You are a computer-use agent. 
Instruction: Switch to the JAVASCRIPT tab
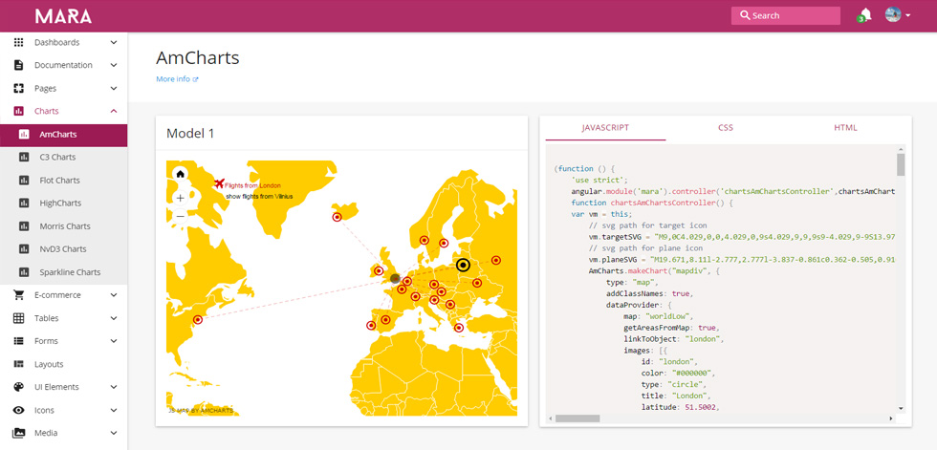point(605,128)
